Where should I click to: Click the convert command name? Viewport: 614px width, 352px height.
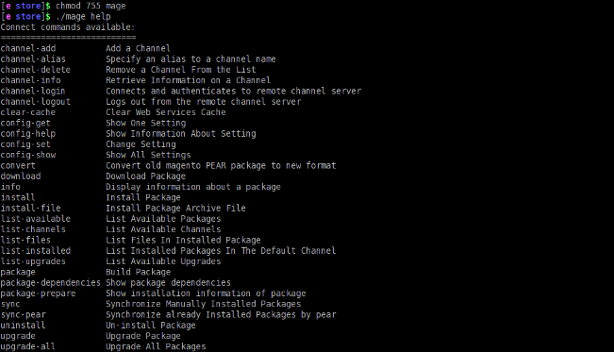tap(18, 165)
